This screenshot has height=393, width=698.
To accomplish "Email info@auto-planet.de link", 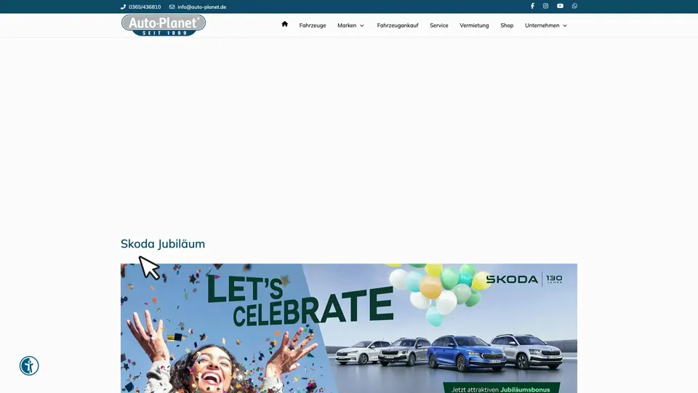I will point(201,7).
